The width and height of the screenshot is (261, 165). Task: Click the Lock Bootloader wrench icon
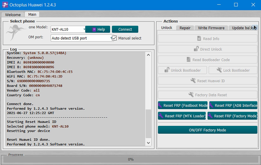coord(219,70)
